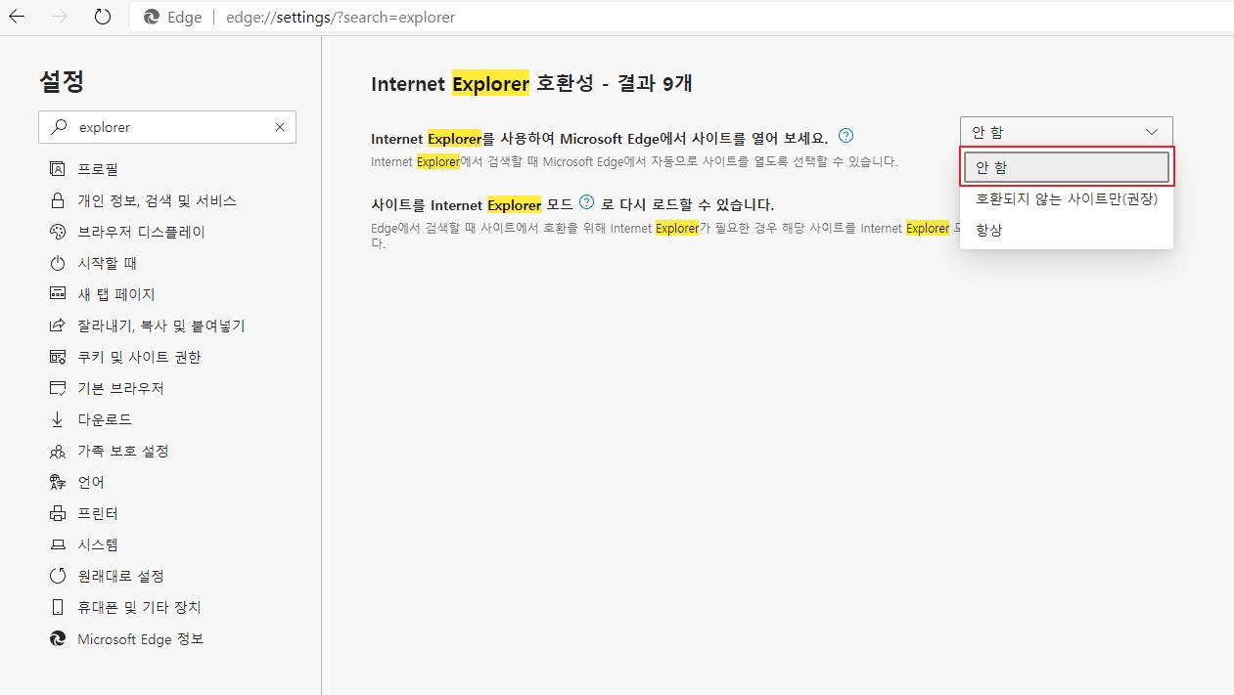Open 브라우저 디스플레이 settings section
Screen dimensions: 1234x695
[141, 232]
